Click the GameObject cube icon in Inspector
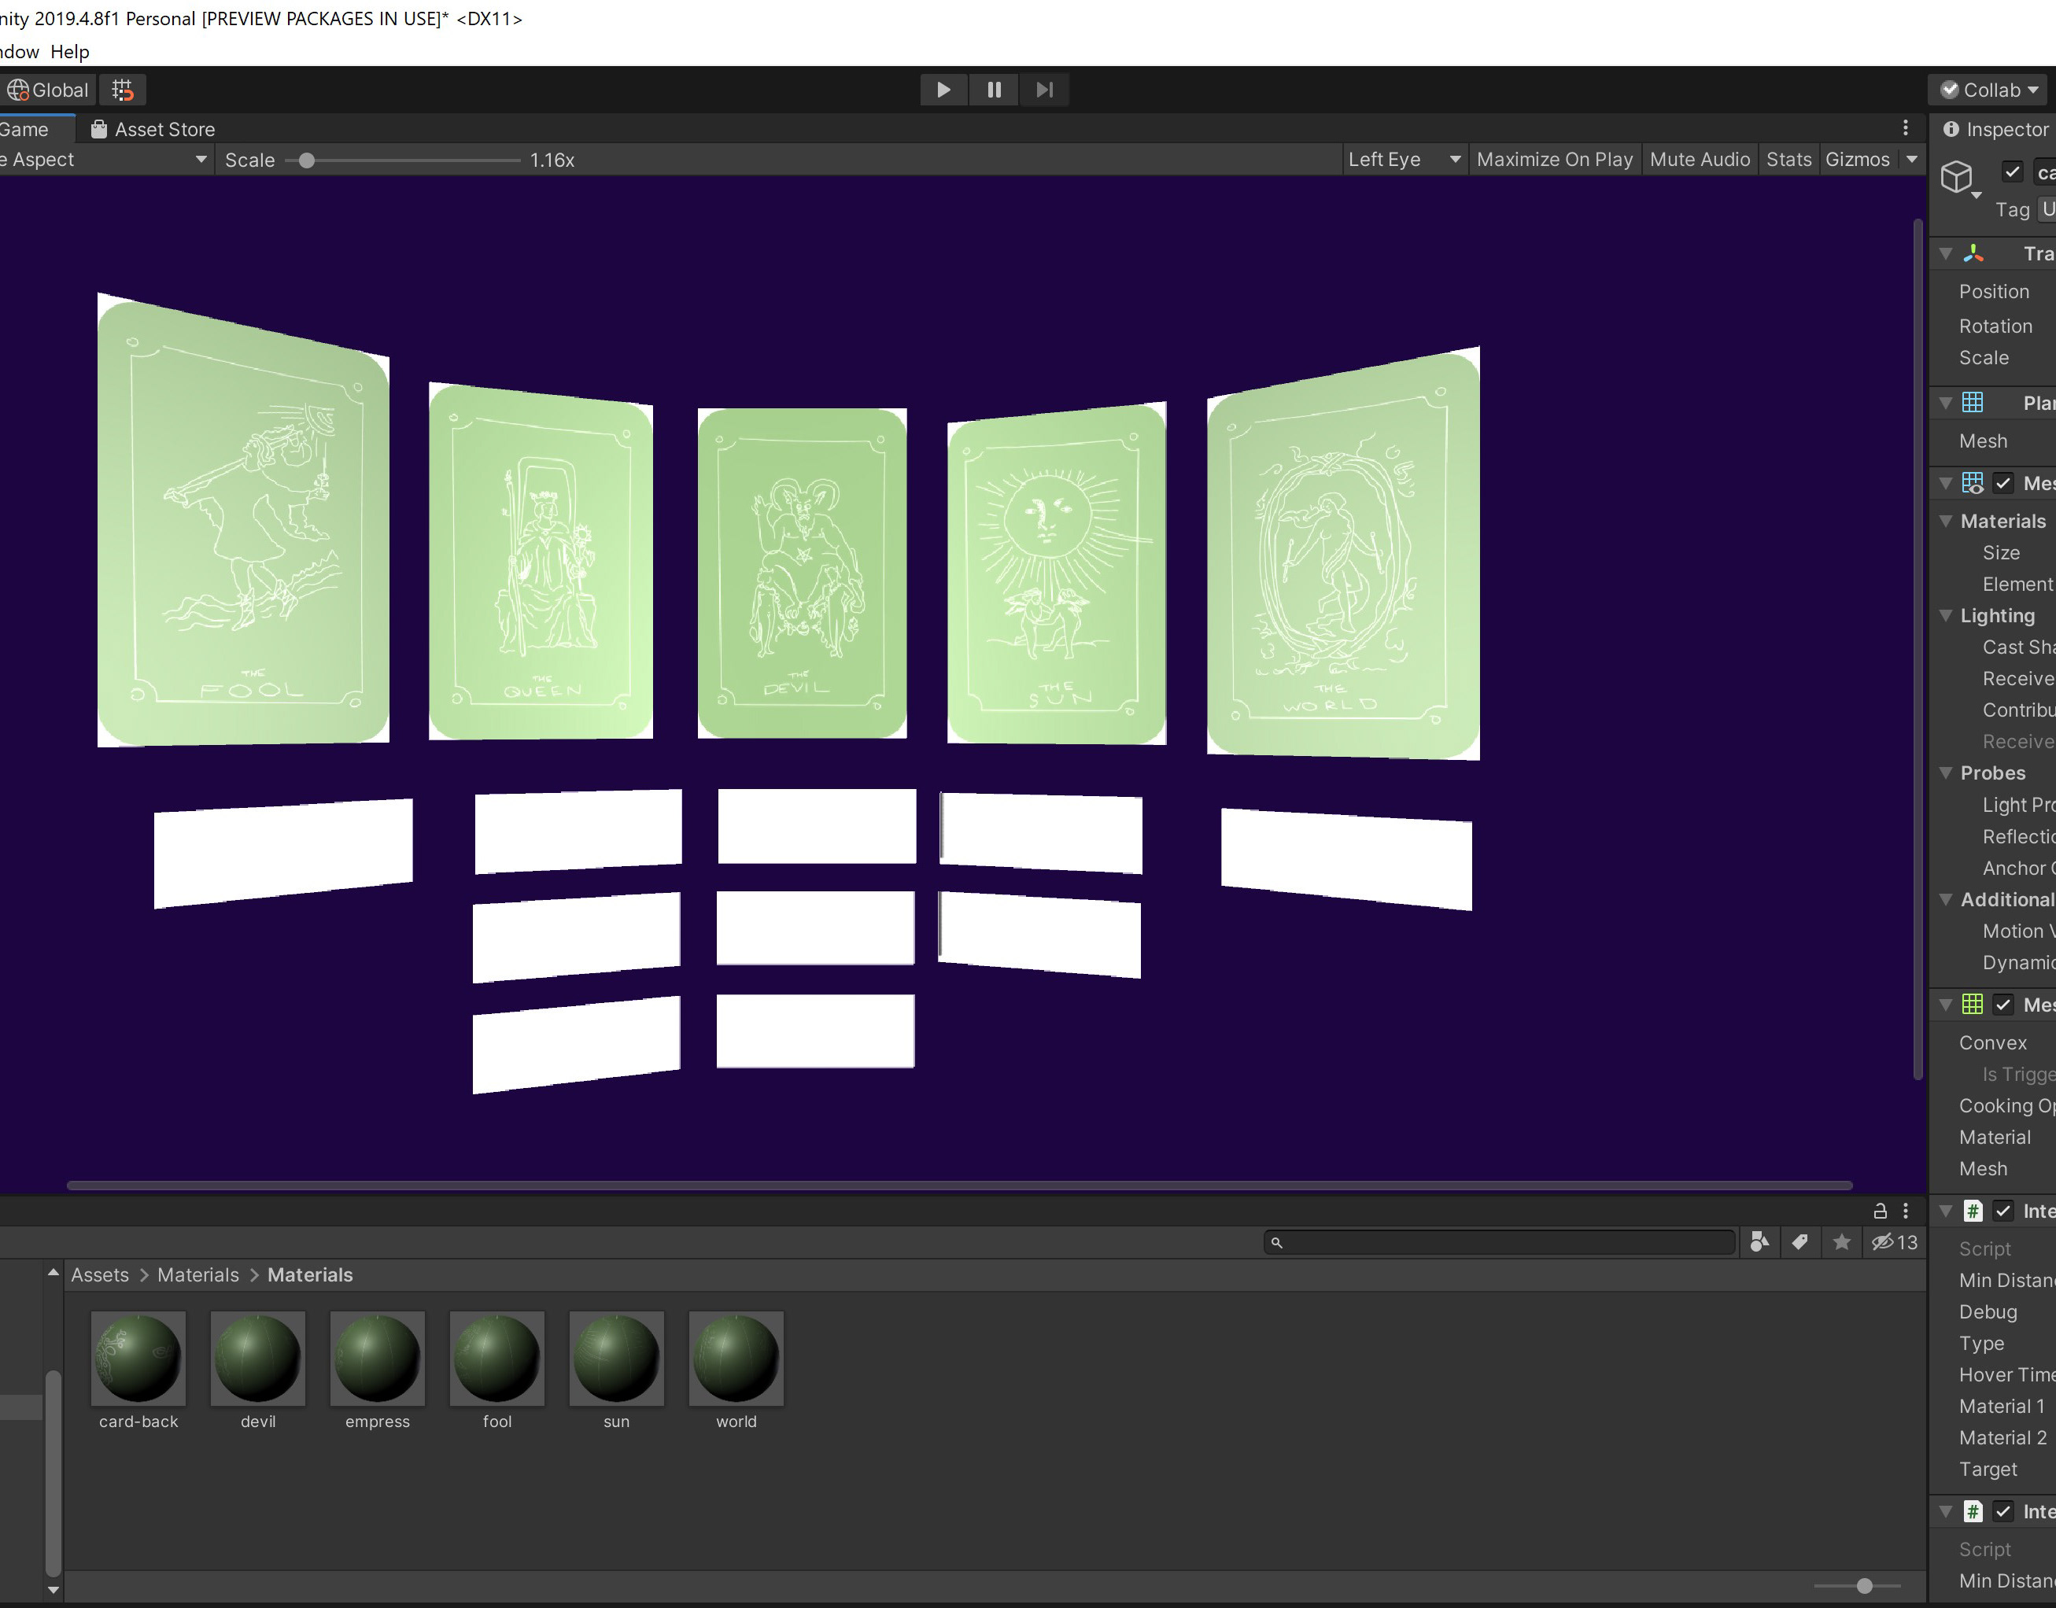This screenshot has height=1608, width=2056. (1957, 176)
